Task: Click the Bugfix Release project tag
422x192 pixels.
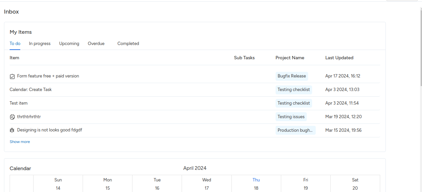Action: pyautogui.click(x=292, y=76)
